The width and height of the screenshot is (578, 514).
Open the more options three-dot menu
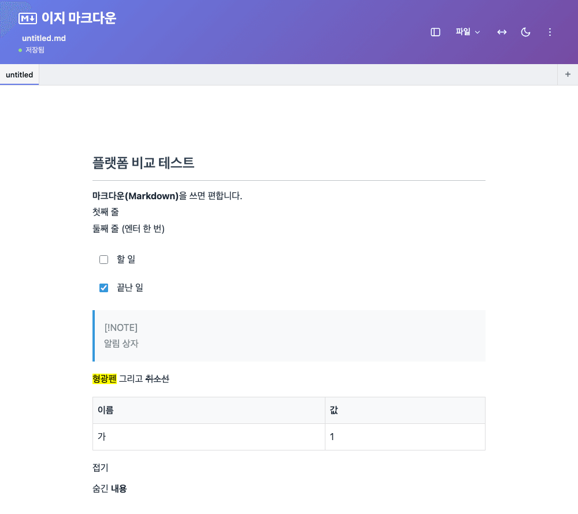click(550, 32)
